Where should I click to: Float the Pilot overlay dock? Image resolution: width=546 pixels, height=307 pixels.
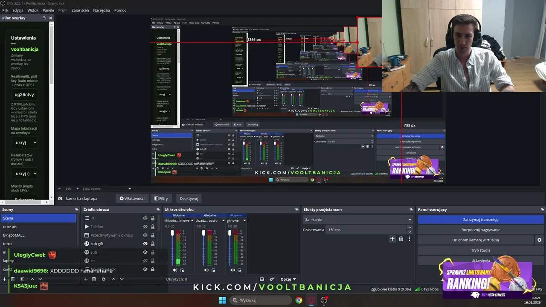click(44, 18)
